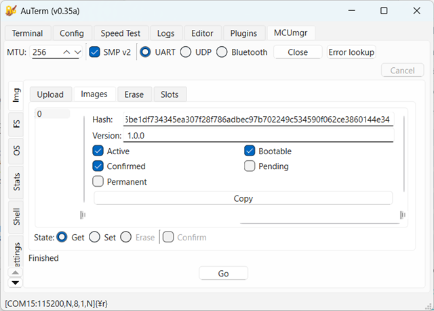
Task: Click the down arrow below the vertical tabs
Action: pos(16,282)
